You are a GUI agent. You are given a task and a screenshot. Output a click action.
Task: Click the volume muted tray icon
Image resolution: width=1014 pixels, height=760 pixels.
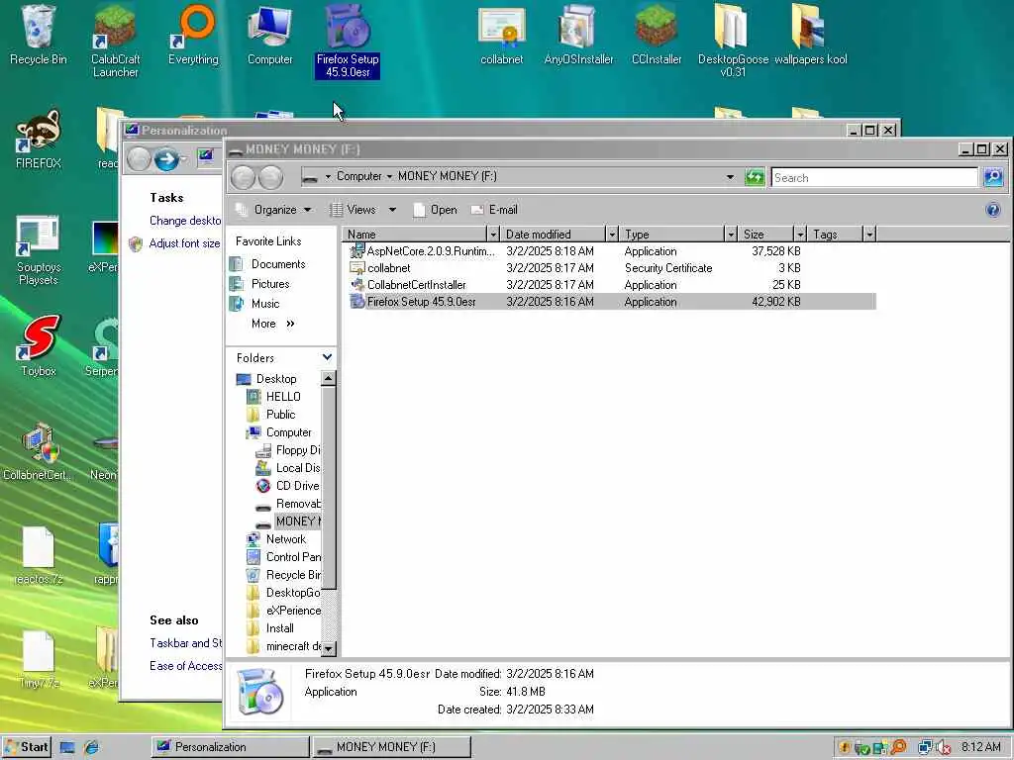tap(944, 747)
